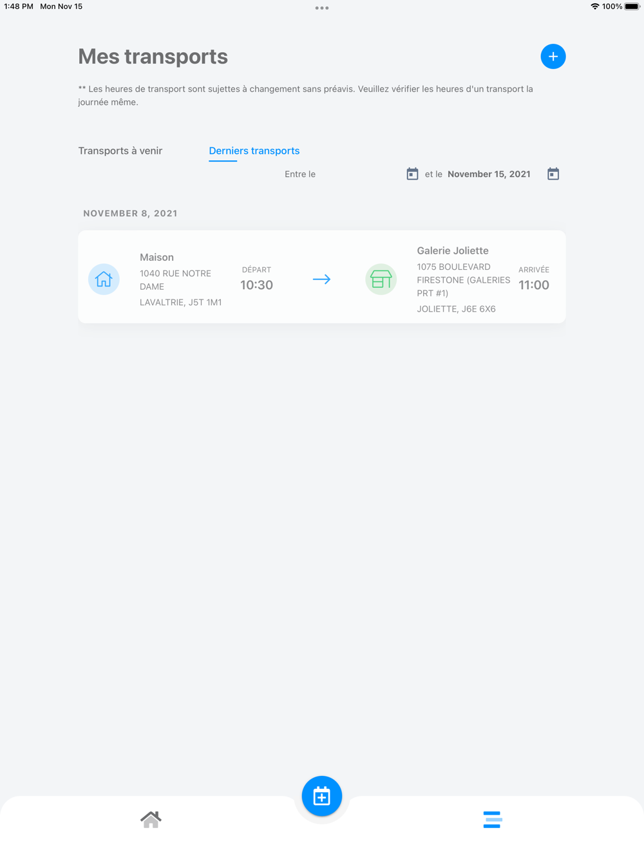Tap the blue plus add transport button
The width and height of the screenshot is (644, 859).
click(553, 57)
